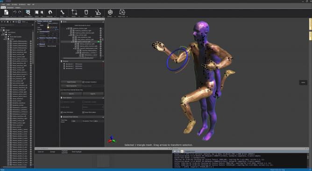Click the Select tool icon in the toolbar
The image size is (312, 171).
pos(37,13)
